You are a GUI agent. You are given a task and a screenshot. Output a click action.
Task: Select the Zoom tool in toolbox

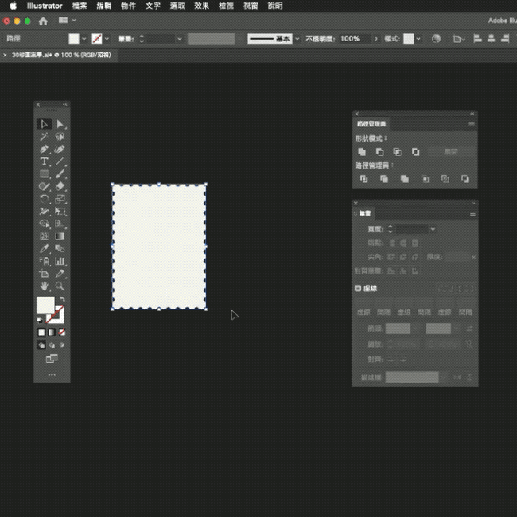coord(60,286)
